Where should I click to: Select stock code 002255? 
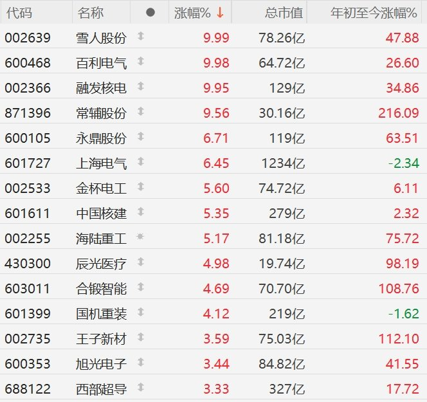click(x=28, y=239)
